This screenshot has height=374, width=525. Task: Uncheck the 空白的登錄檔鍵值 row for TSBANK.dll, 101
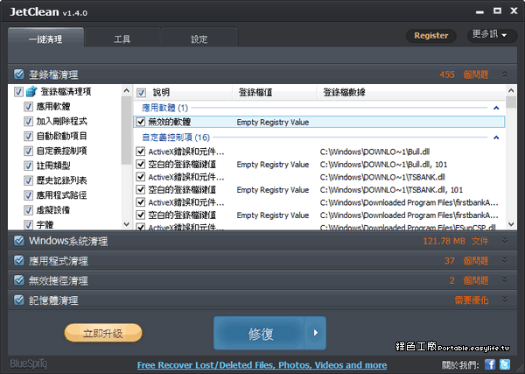click(x=141, y=190)
